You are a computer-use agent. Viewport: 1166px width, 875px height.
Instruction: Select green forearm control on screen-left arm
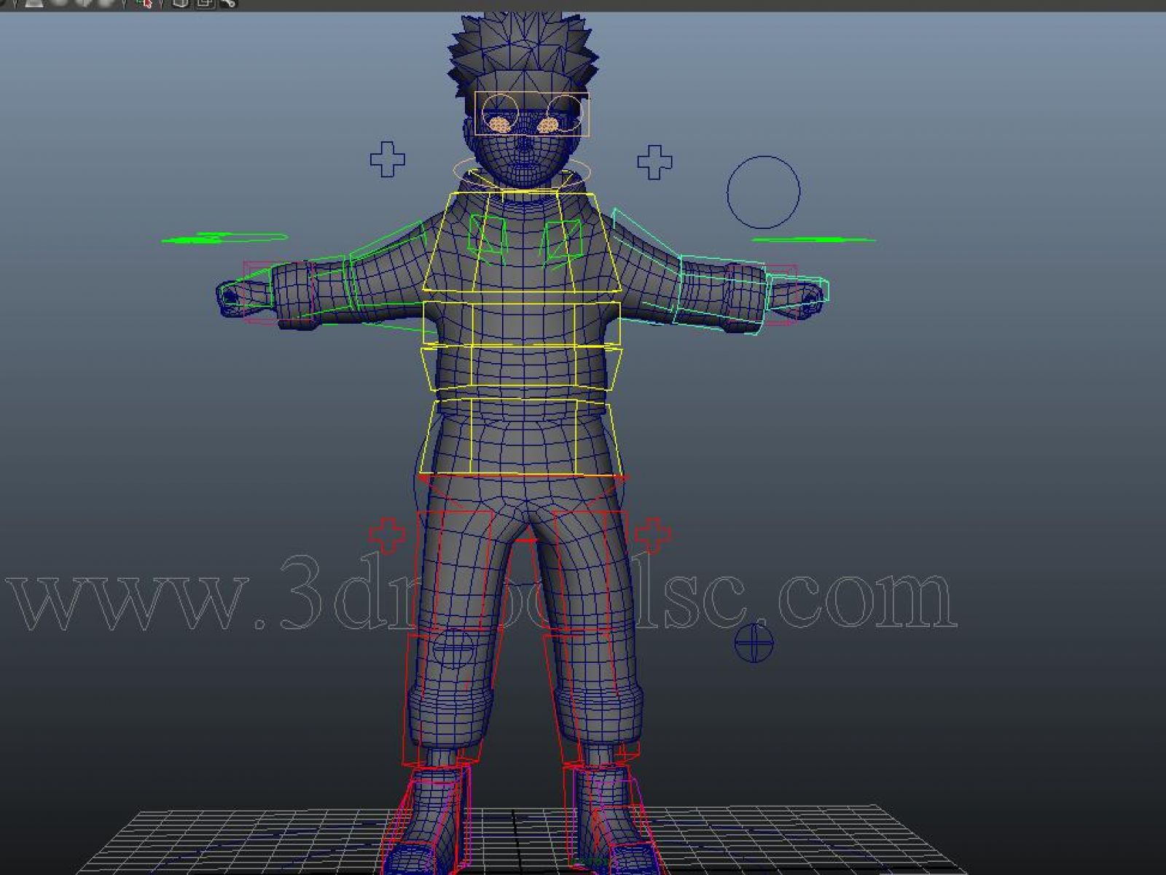313,289
